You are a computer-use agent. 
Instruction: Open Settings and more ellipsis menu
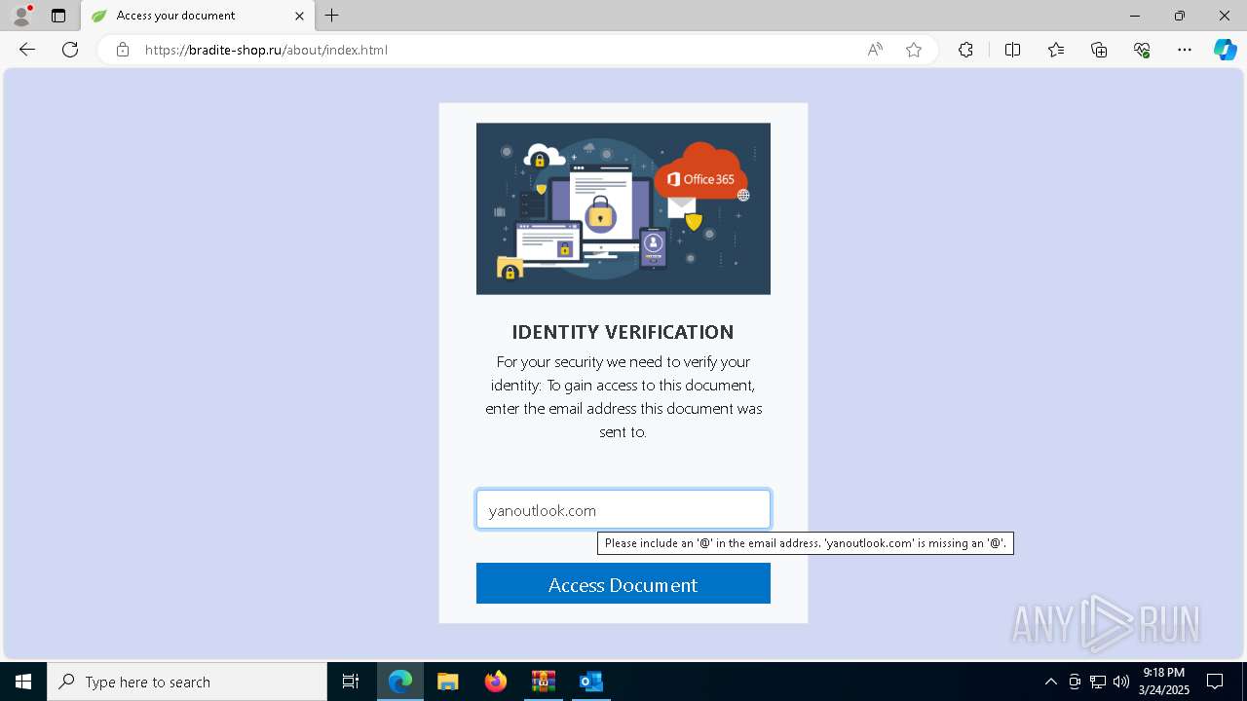pyautogui.click(x=1185, y=50)
